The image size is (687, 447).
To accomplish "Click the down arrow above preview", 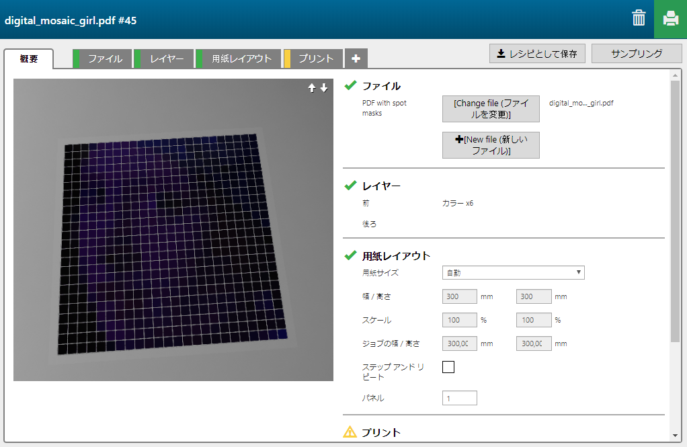I will pos(324,88).
